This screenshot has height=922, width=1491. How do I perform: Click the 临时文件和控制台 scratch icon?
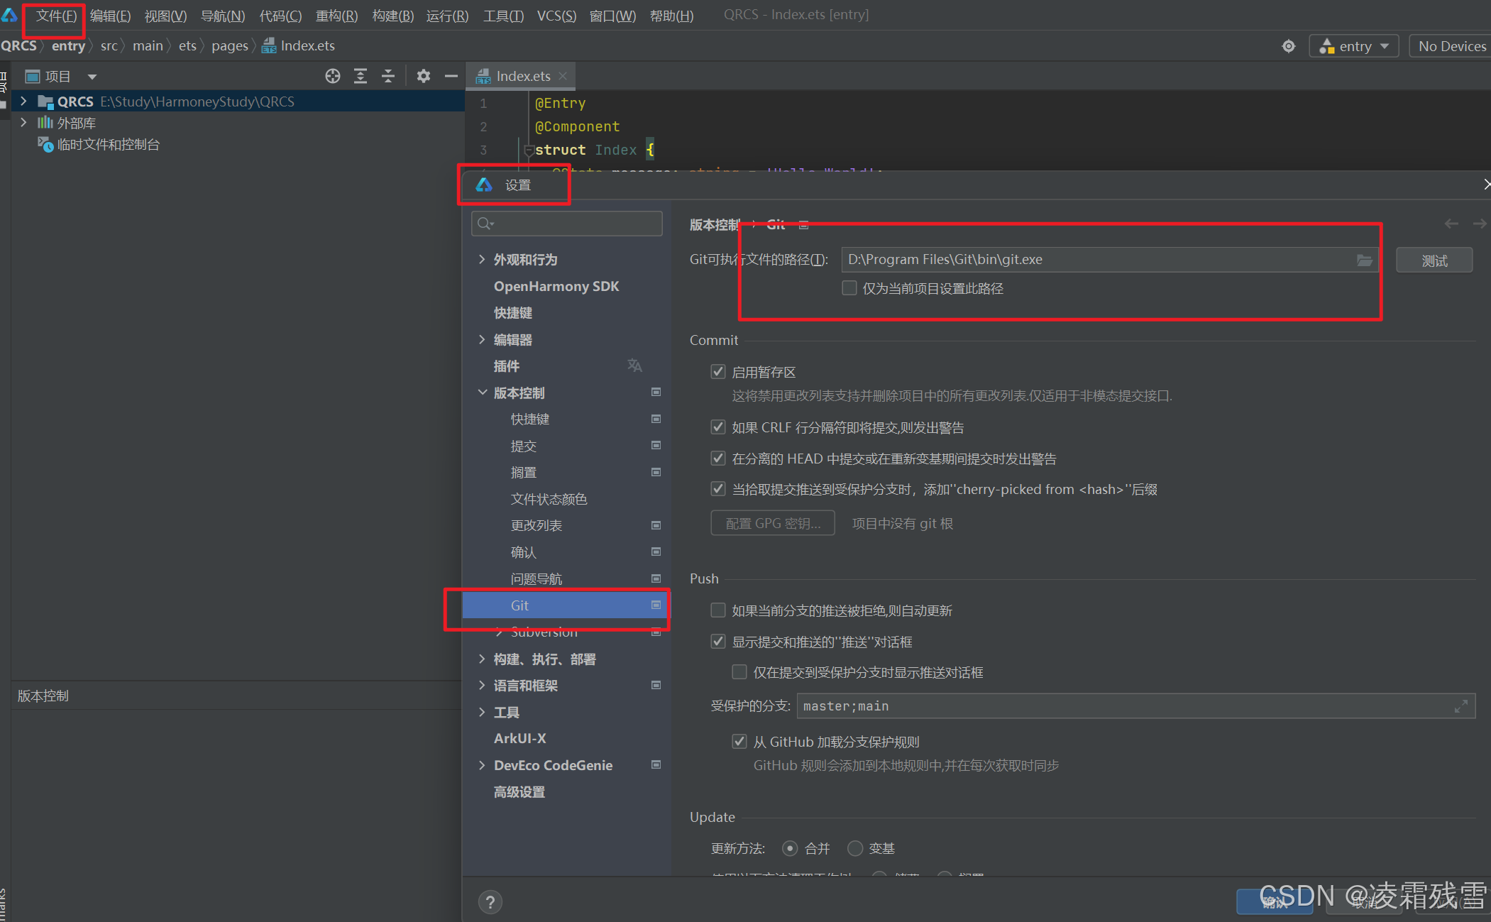tap(45, 145)
